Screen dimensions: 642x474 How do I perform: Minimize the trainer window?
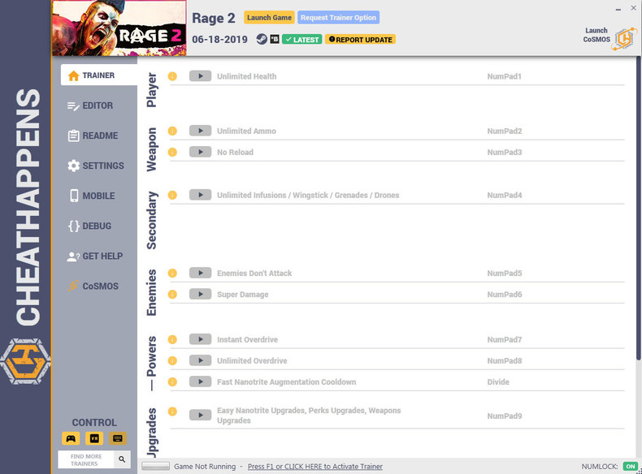[618, 9]
